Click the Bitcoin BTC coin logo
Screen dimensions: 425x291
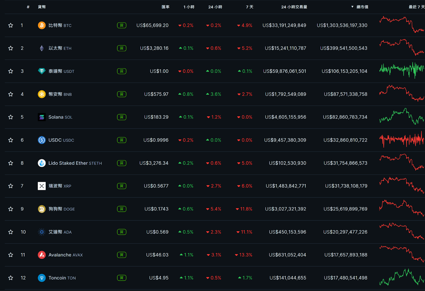click(42, 25)
